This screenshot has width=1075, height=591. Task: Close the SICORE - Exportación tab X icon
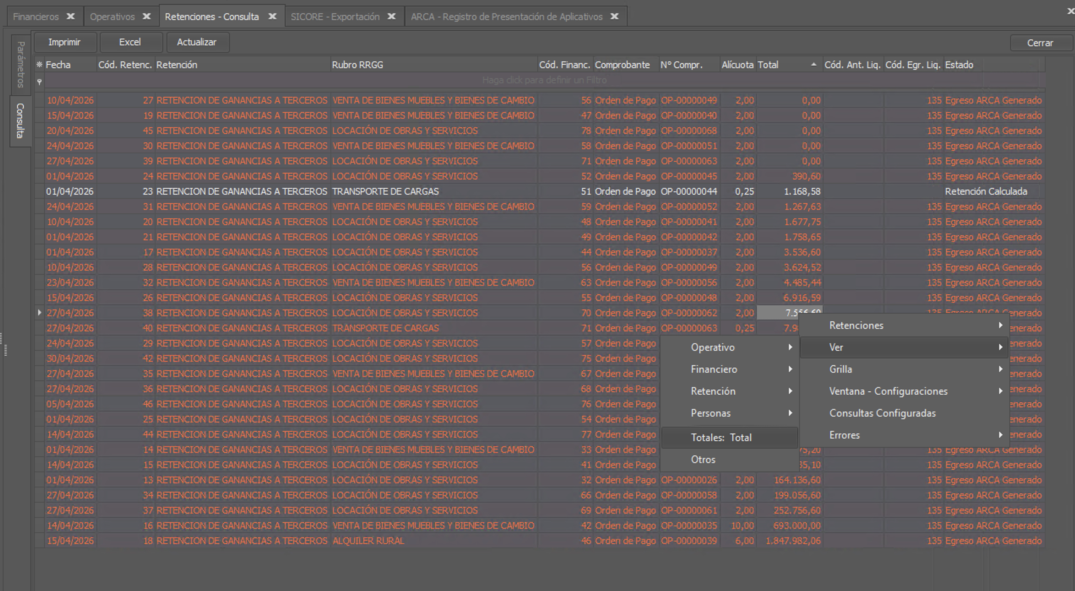pyautogui.click(x=392, y=16)
